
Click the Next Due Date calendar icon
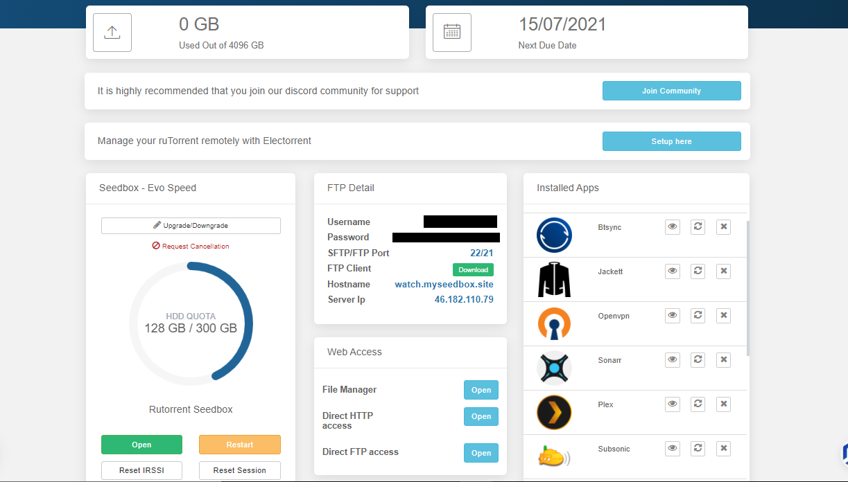point(451,32)
